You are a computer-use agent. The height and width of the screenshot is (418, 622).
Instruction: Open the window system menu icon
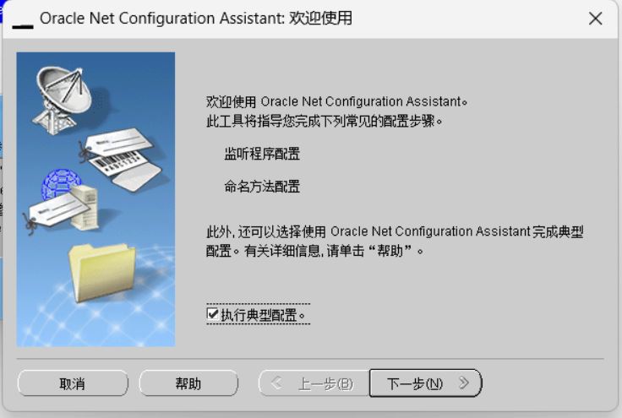[23, 19]
